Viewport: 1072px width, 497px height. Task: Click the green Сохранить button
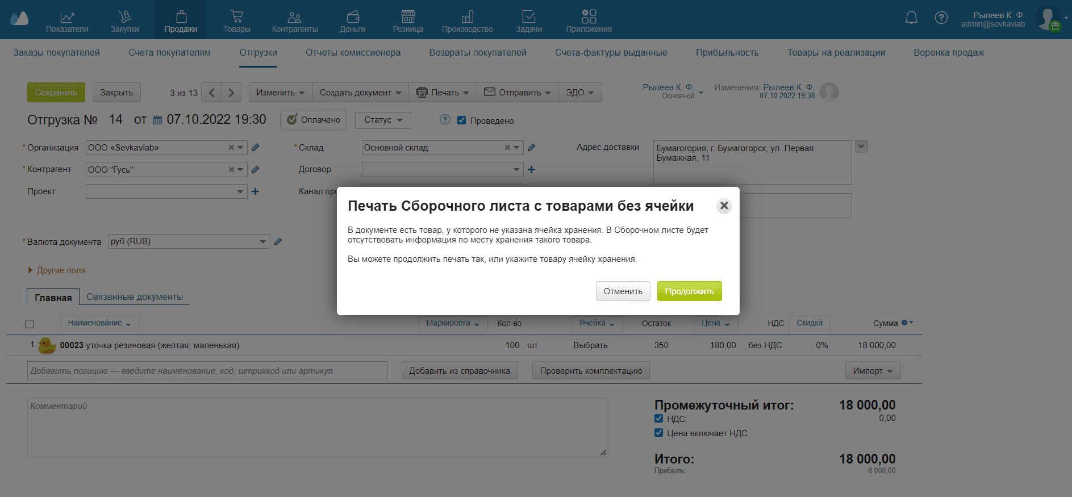click(56, 93)
